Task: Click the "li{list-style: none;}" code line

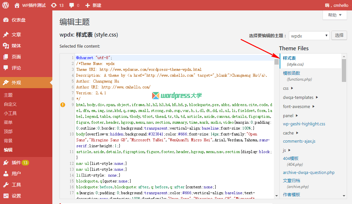Action: point(98,175)
